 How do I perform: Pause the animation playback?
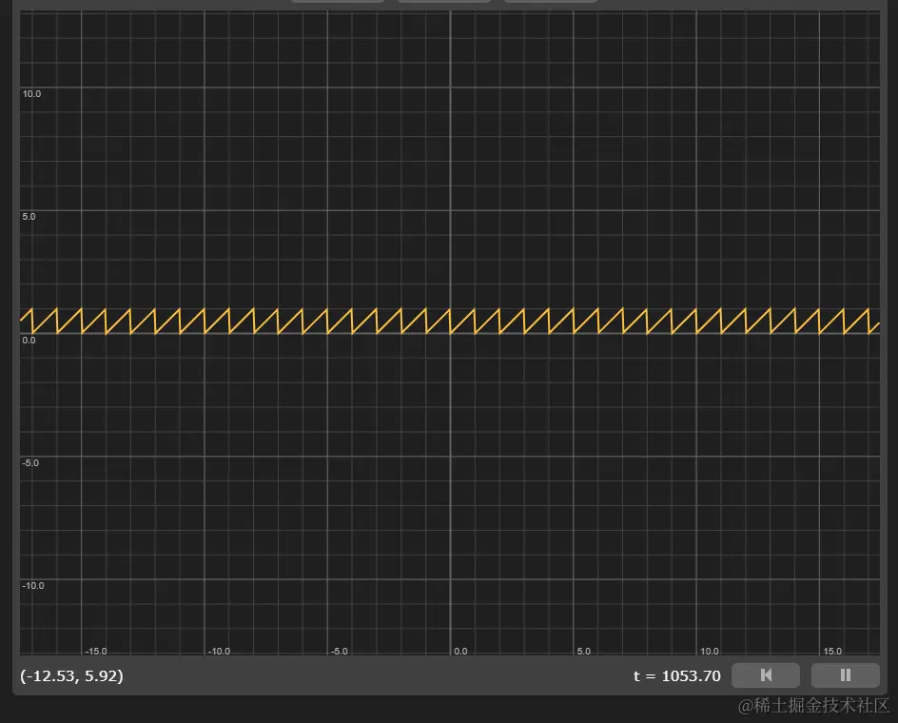pyautogui.click(x=846, y=675)
